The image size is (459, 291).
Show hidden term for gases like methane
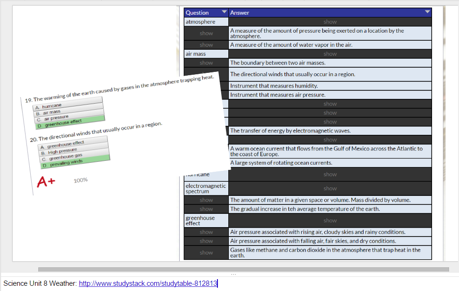206,253
